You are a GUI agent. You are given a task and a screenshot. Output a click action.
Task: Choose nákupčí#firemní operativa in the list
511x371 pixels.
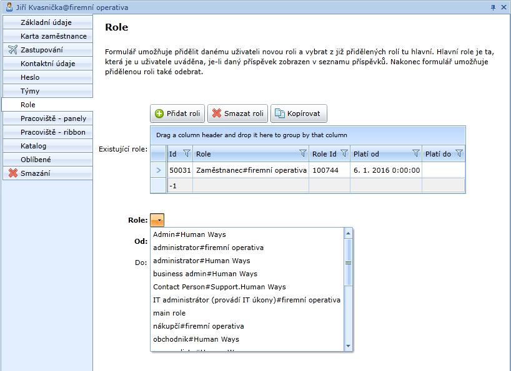198,326
